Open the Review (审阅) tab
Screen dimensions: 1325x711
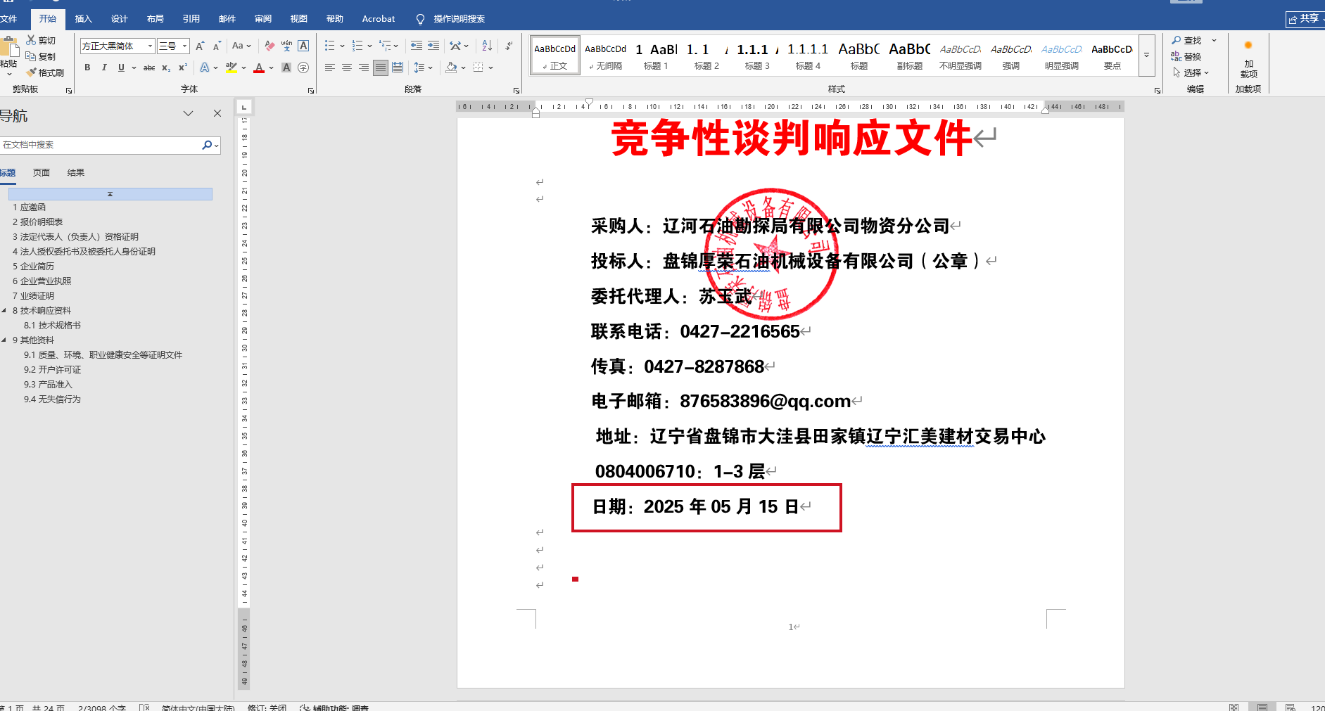[x=263, y=19]
